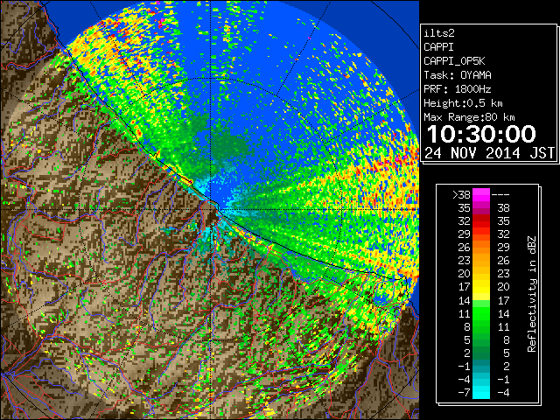Click the 'Reflectivity in dBZ' legend title

pyautogui.click(x=532, y=294)
